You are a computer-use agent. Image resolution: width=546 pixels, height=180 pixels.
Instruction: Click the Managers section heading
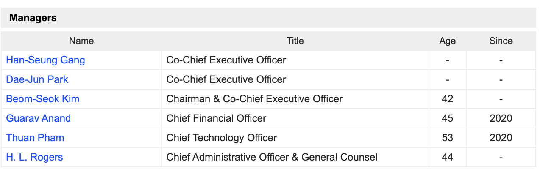[x=33, y=18]
